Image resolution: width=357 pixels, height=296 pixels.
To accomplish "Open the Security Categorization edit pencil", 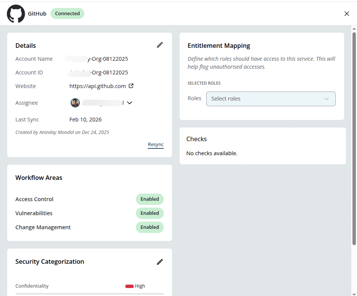I will point(160,262).
